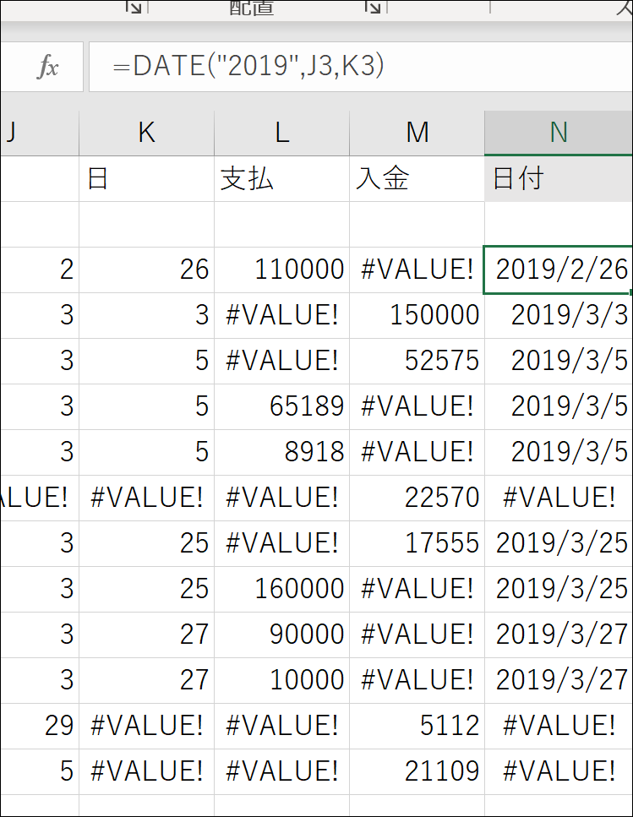Viewport: 633px width, 817px height.
Task: Select the column K cell with 3 in the 150000 row
Action: point(146,315)
